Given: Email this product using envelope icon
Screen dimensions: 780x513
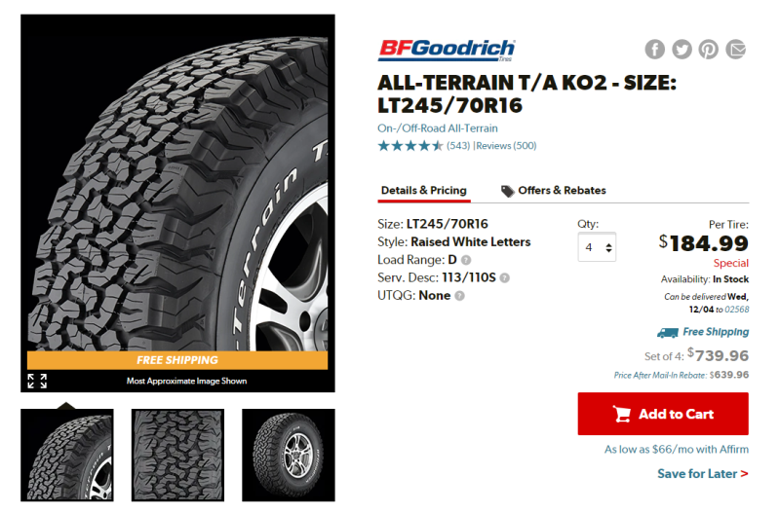Looking at the screenshot, I should tap(735, 50).
